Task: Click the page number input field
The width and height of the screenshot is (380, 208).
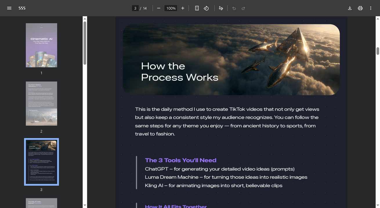Action: pyautogui.click(x=135, y=8)
